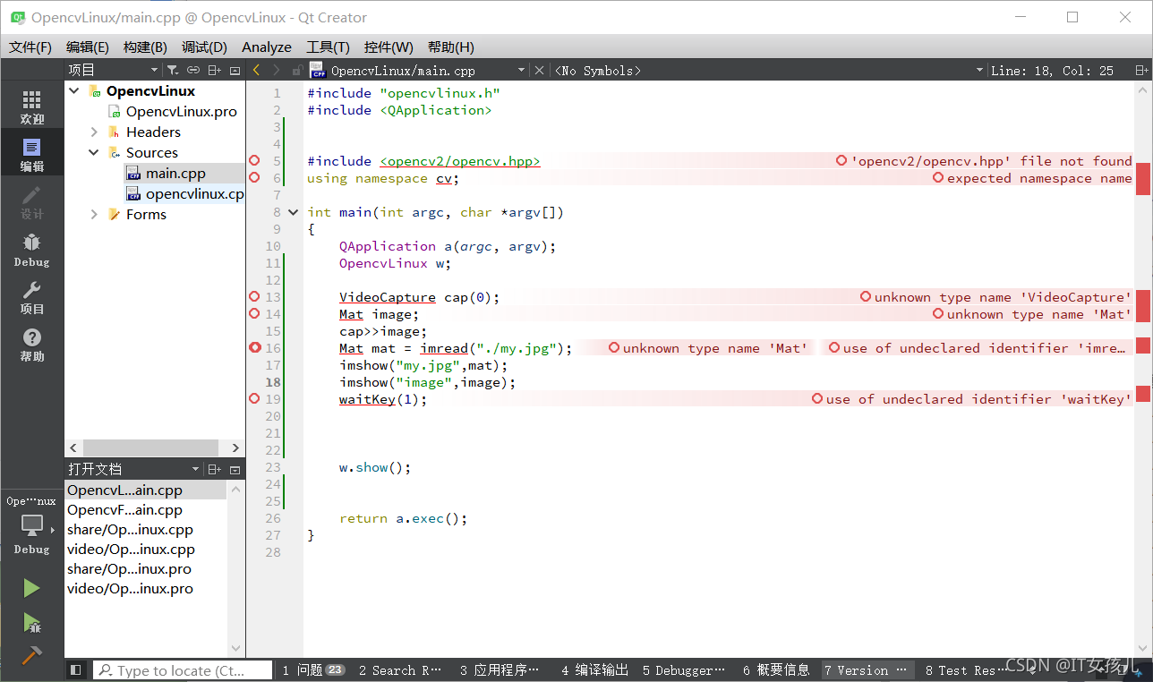1153x682 pixels.
Task: Open the 控件(W) menu
Action: tap(389, 47)
